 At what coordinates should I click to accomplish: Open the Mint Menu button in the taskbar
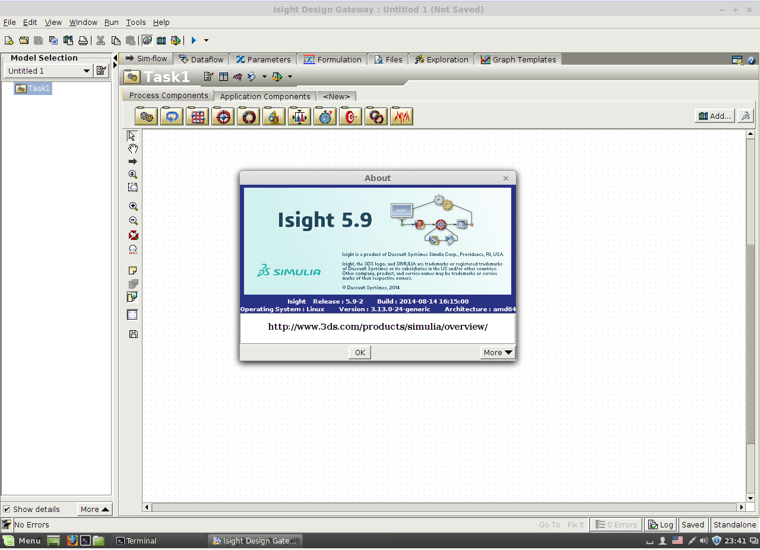[x=22, y=540]
